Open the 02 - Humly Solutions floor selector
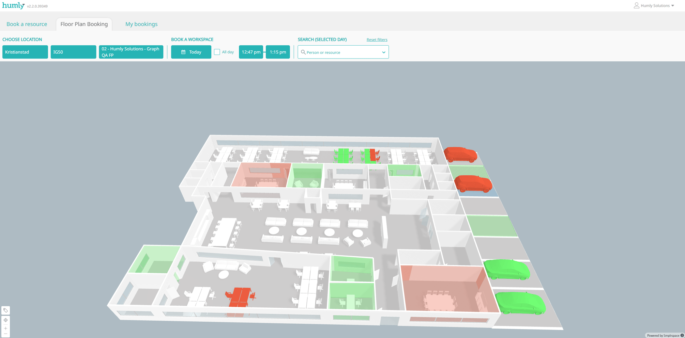685x338 pixels. [x=131, y=52]
